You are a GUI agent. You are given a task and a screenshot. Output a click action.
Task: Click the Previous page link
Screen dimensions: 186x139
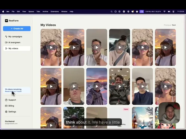(167, 25)
